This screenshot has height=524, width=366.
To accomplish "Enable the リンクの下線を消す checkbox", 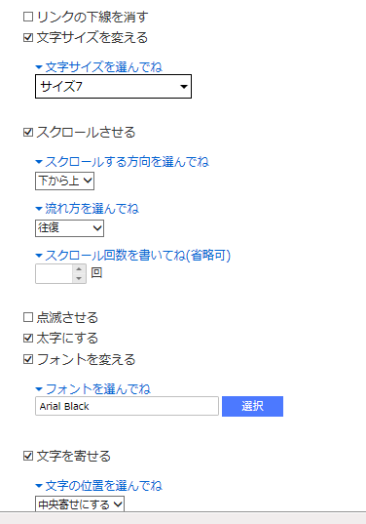I will 28,17.
